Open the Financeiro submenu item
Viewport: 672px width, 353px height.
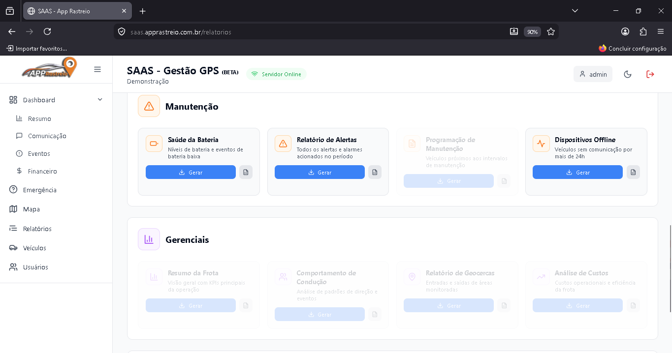click(42, 171)
